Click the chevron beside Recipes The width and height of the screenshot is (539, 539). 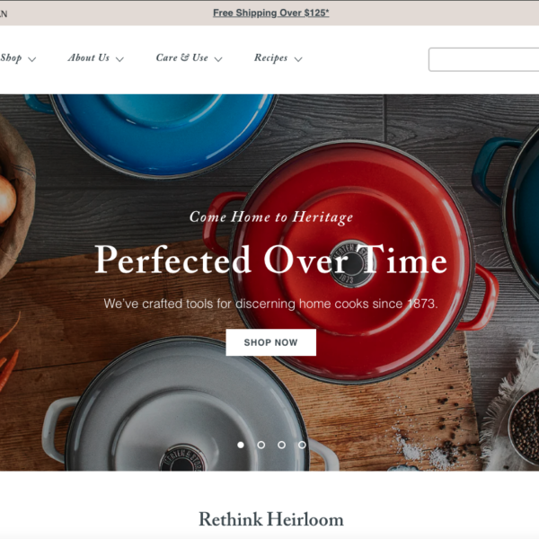tap(298, 59)
